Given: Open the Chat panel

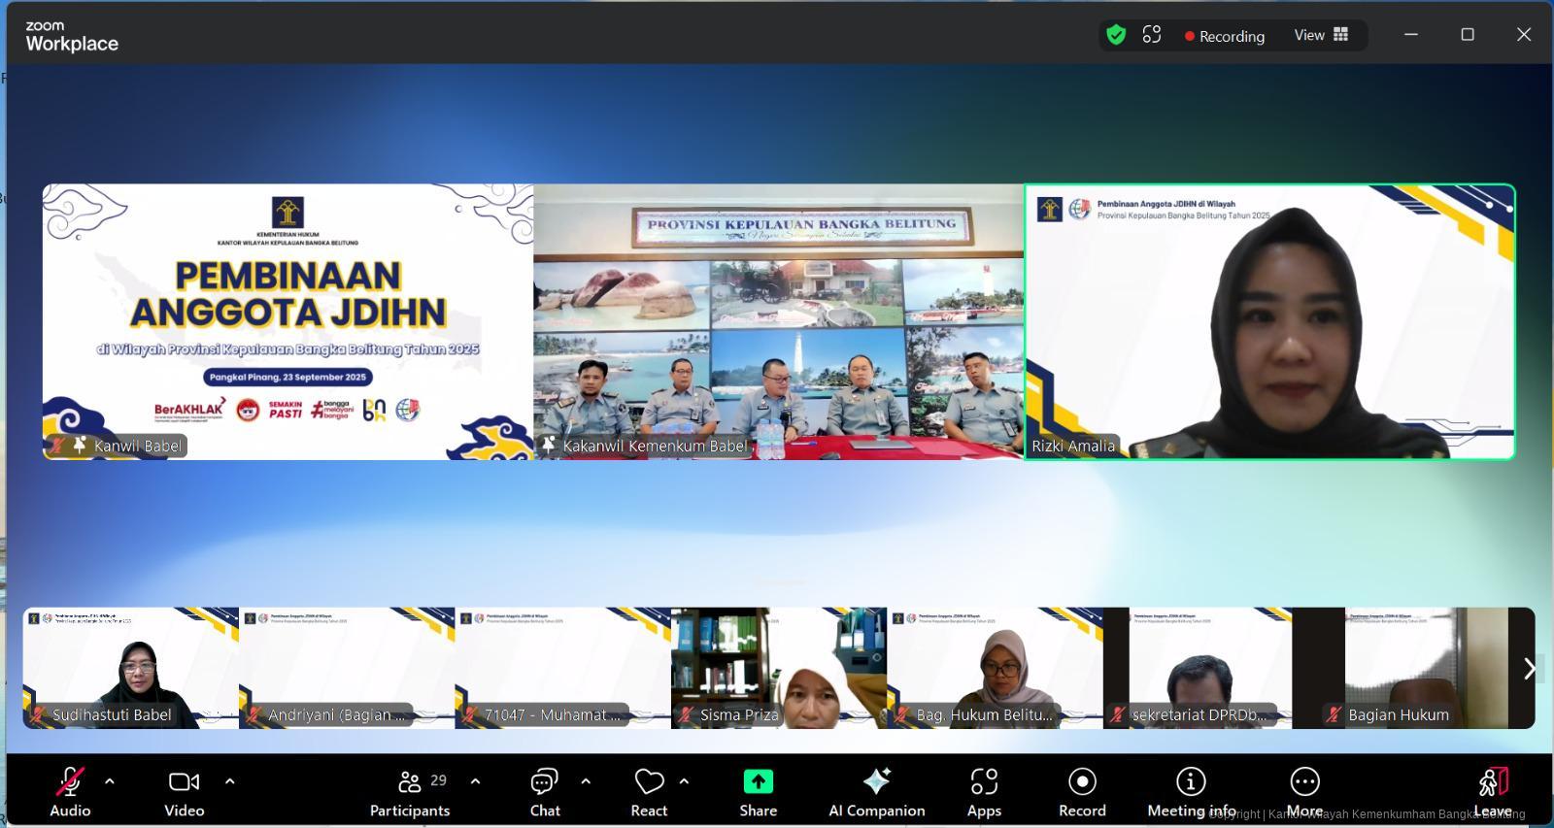Looking at the screenshot, I should pos(544,791).
